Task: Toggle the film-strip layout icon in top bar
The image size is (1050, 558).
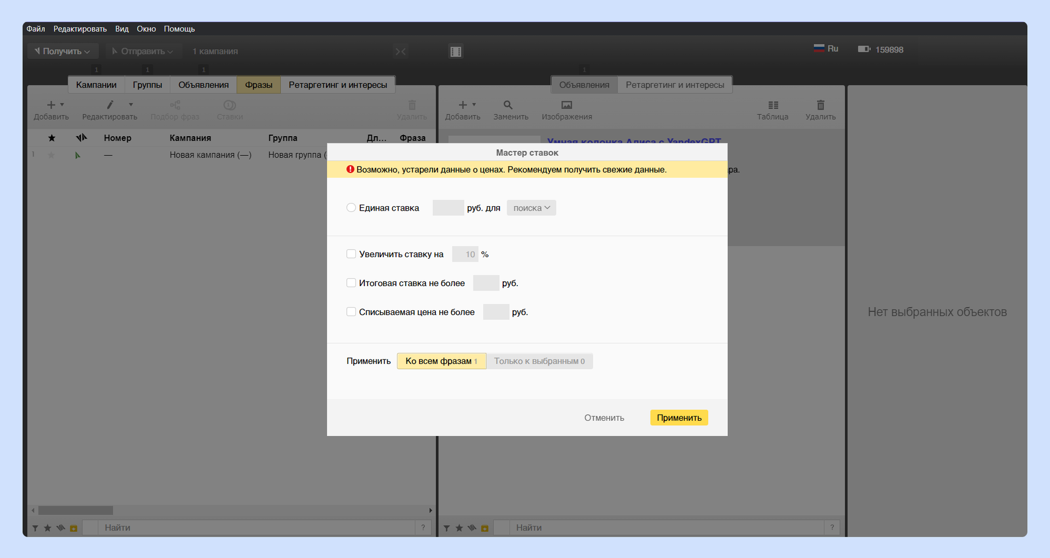Action: tap(456, 51)
